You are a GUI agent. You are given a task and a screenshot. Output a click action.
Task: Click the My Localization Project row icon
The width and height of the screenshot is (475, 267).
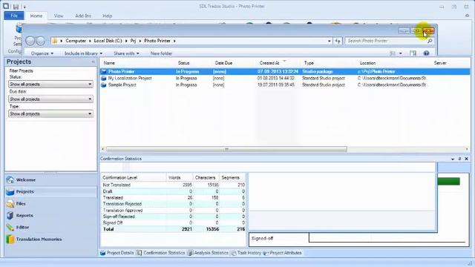[104, 78]
